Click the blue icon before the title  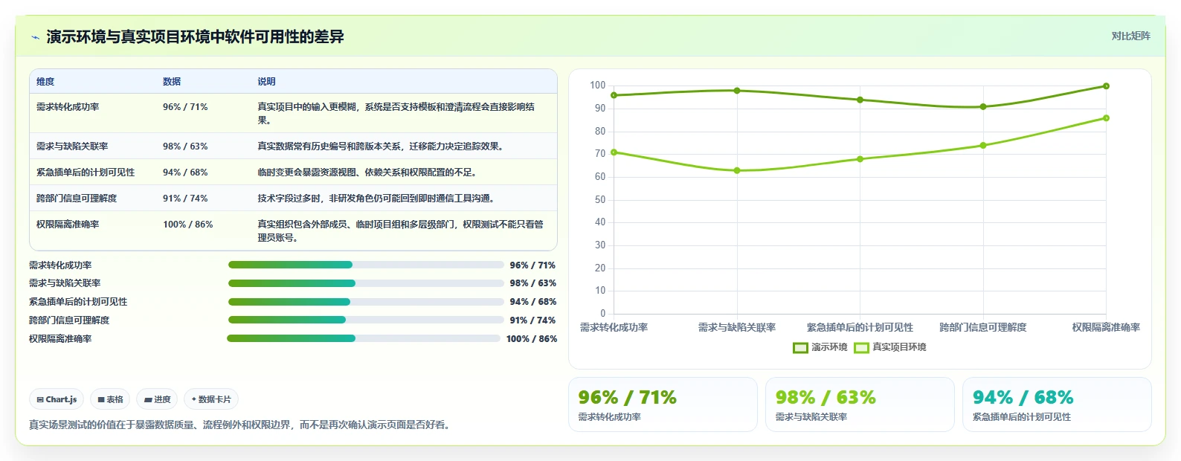click(35, 37)
